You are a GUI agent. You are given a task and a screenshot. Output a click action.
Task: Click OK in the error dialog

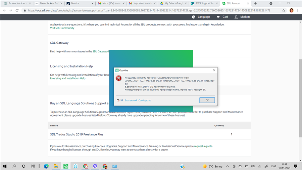coord(207,100)
